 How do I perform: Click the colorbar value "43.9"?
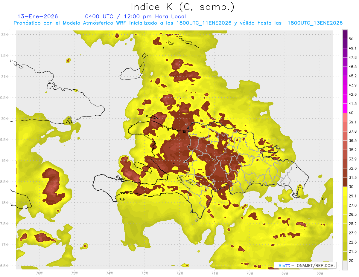pyautogui.click(x=353, y=85)
